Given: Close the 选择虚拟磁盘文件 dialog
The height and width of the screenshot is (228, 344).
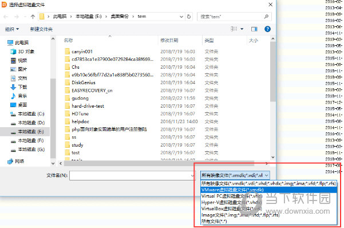Looking at the screenshot, I should point(271,5).
